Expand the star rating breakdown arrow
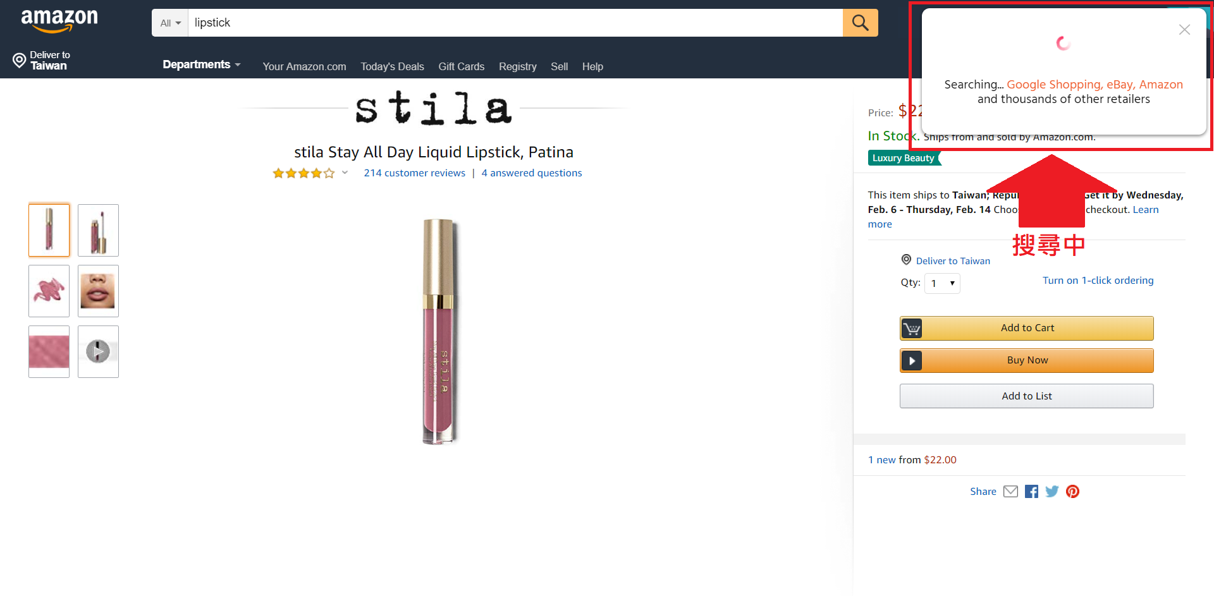 point(345,173)
